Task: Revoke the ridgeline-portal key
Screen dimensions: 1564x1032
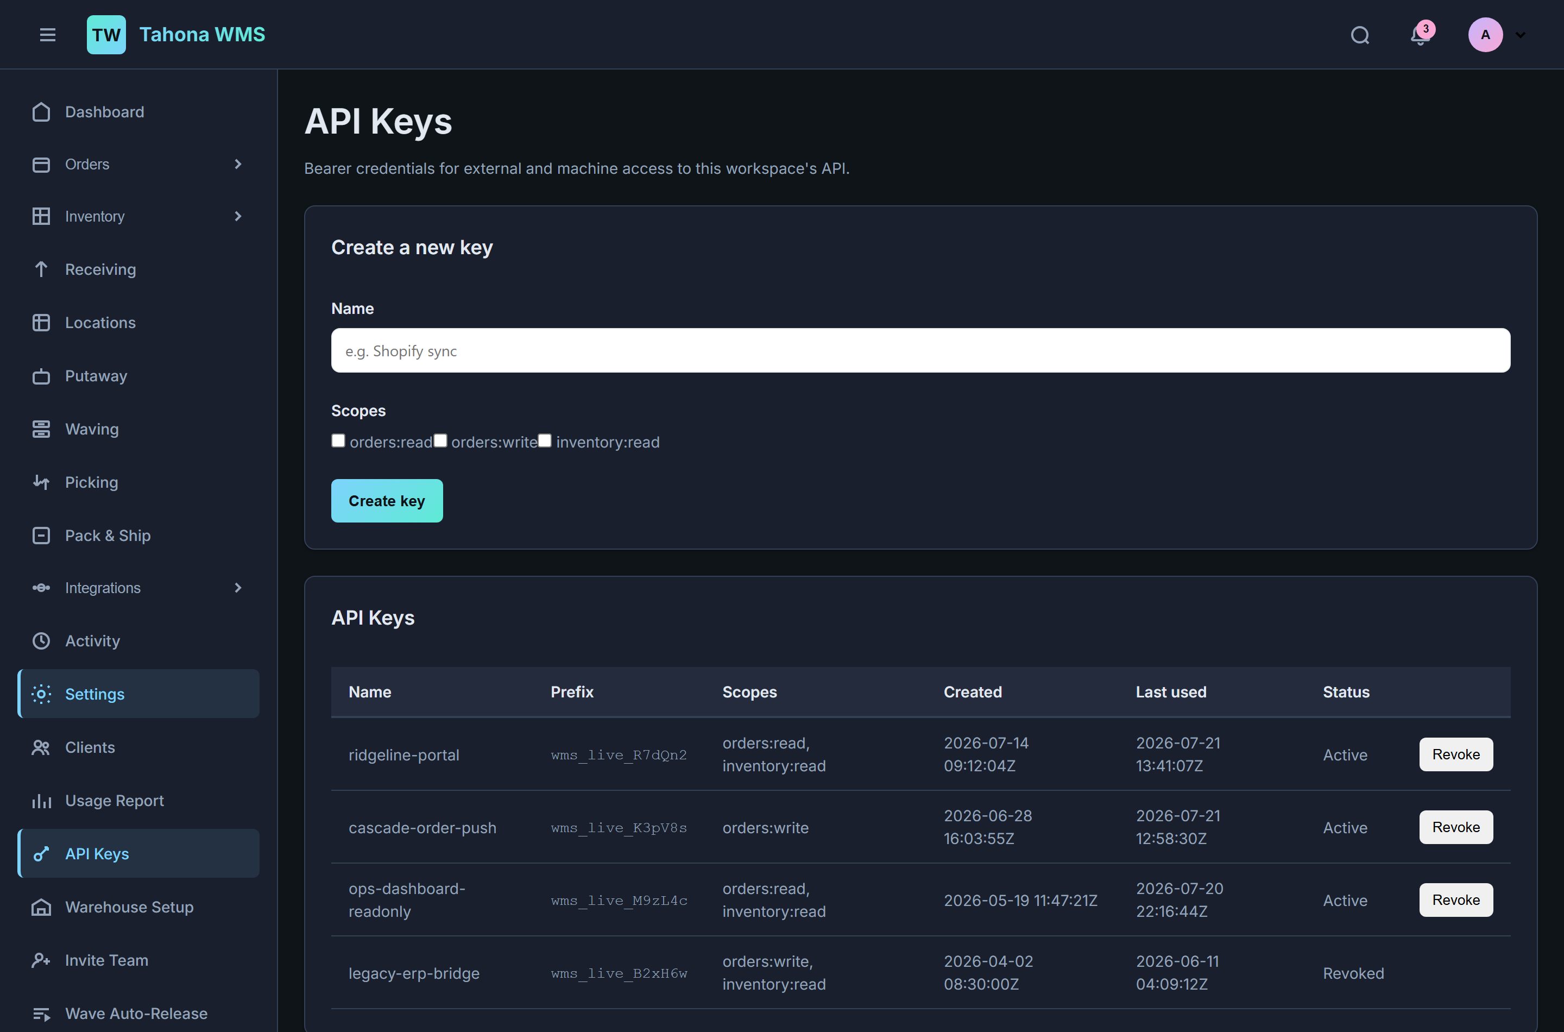Action: pos(1456,754)
